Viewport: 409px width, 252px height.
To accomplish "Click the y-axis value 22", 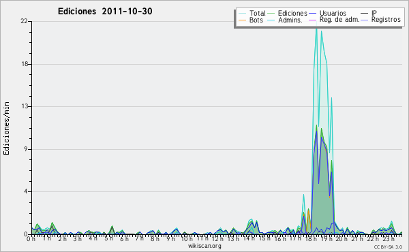I will point(25,21).
